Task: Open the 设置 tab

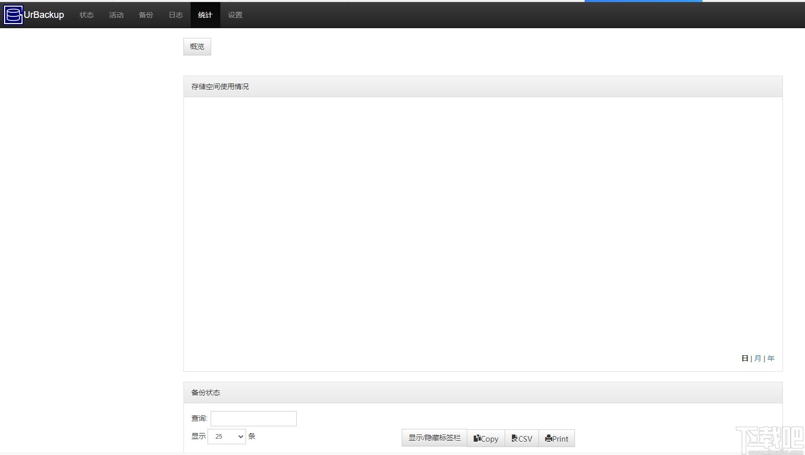Action: click(235, 15)
